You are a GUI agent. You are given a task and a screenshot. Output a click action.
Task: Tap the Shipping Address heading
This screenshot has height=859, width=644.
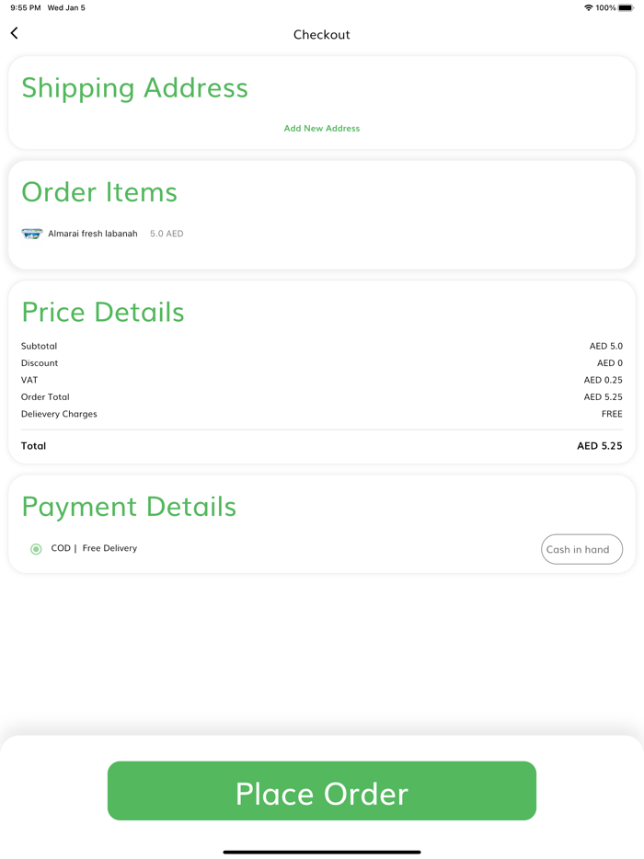click(134, 87)
